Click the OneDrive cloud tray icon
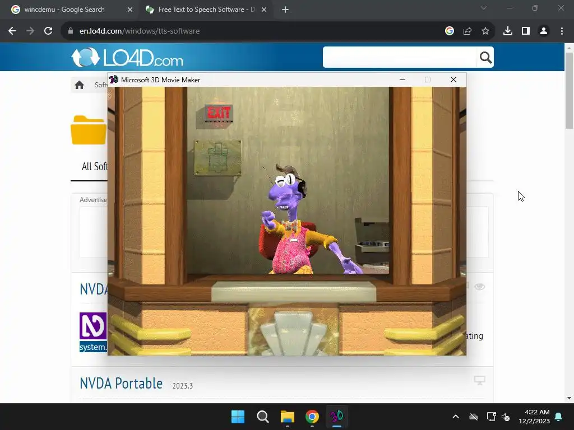This screenshot has width=574, height=430. click(x=474, y=417)
